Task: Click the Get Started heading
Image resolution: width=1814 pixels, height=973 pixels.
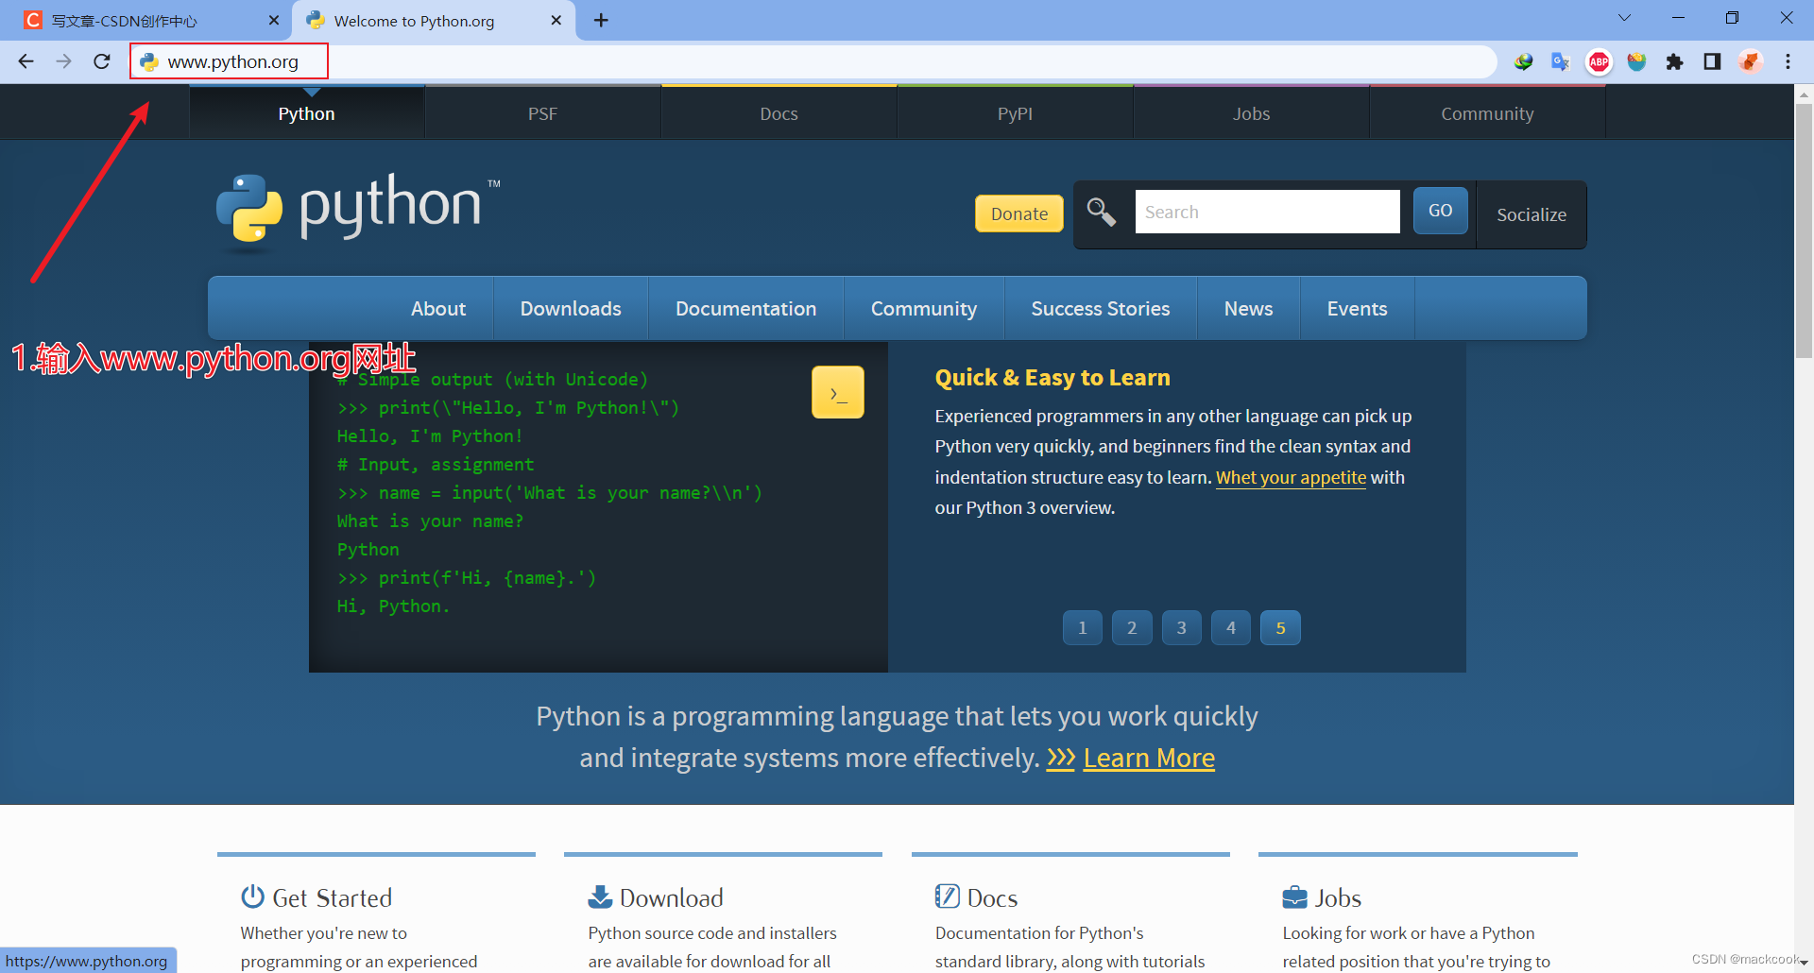Action: pos(332,897)
